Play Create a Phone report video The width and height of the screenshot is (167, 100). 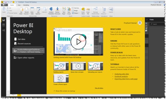pos(61,78)
